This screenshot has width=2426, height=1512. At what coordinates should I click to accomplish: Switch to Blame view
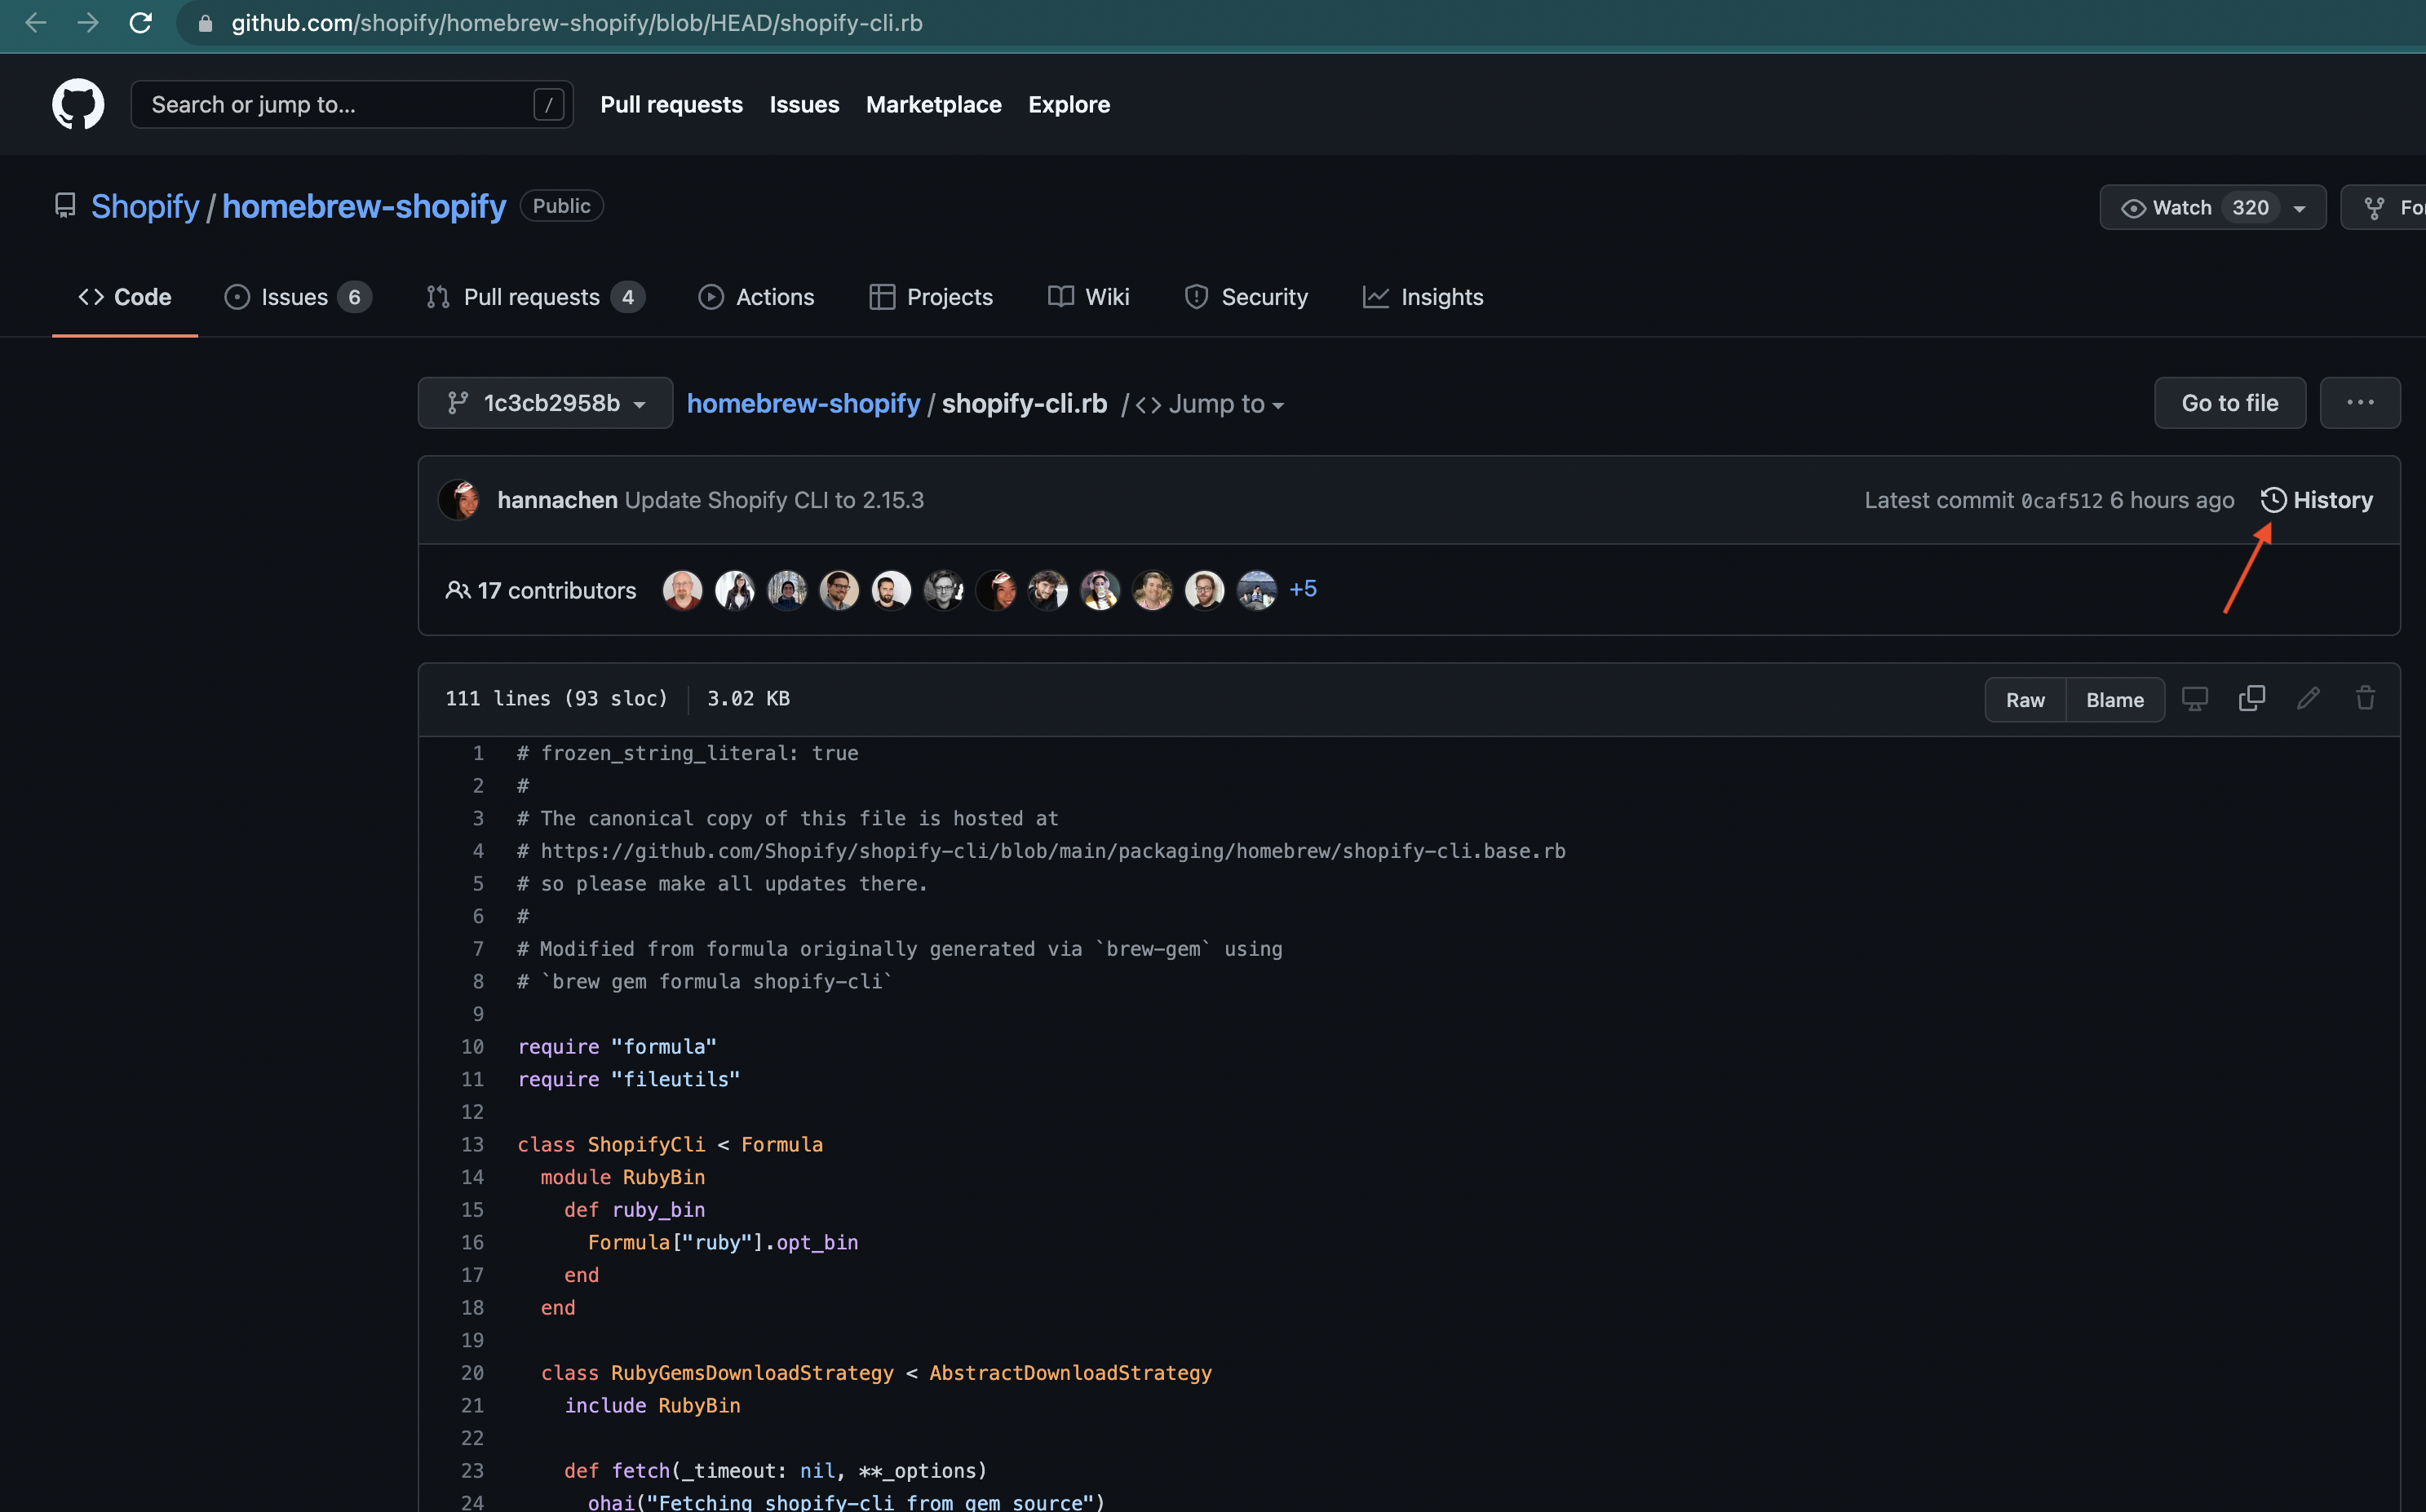(2114, 699)
